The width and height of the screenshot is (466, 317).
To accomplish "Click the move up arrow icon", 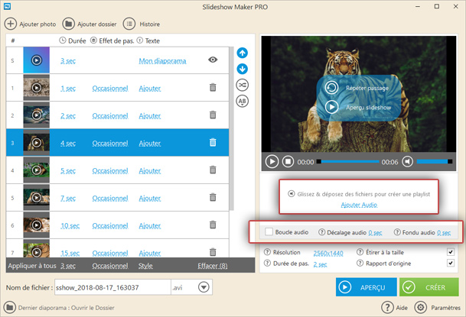I will pos(243,53).
